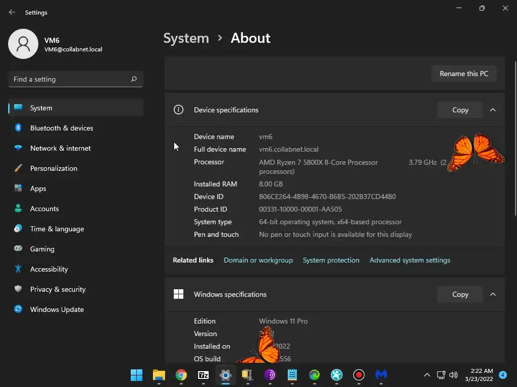Open the yellow archive app taskbar icon

click(247, 375)
